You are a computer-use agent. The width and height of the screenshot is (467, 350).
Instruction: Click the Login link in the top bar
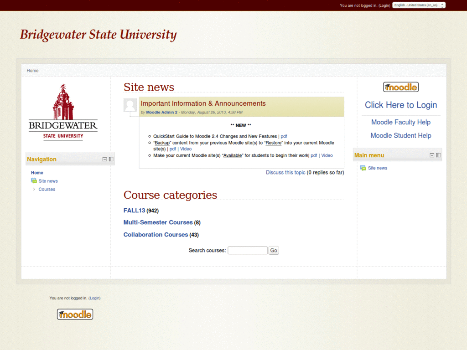[384, 5]
